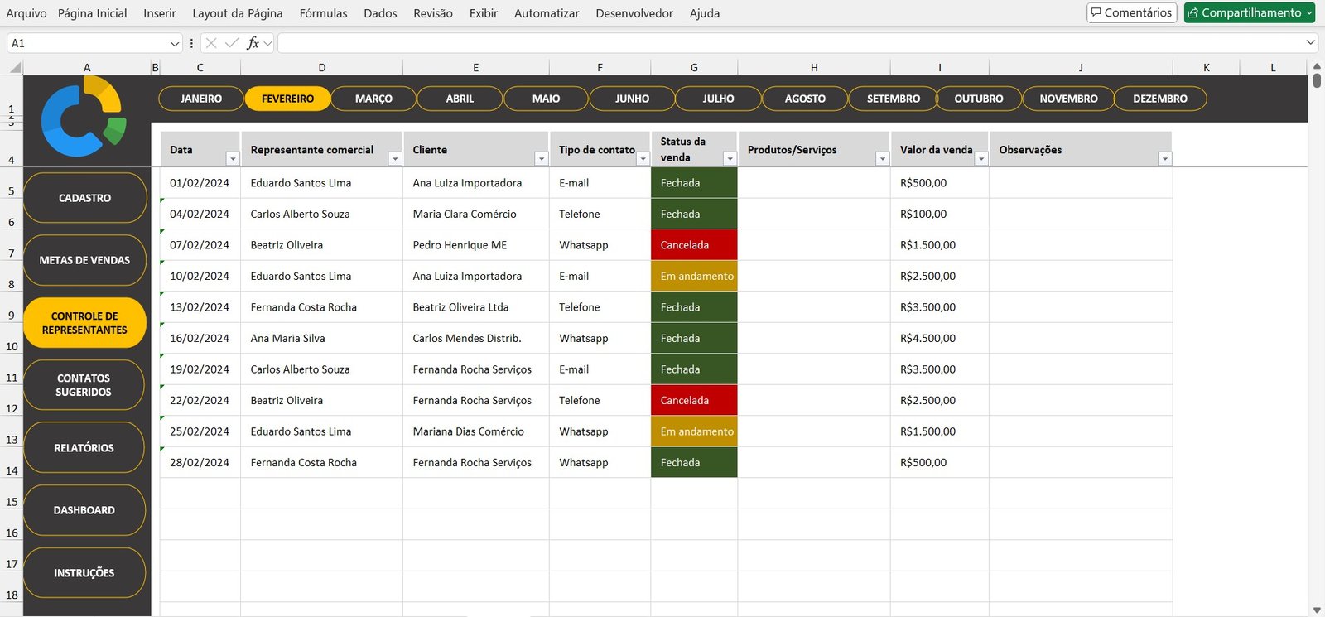Click the formula bar confirm checkmark icon
Image resolution: width=1325 pixels, height=617 pixels.
point(232,43)
